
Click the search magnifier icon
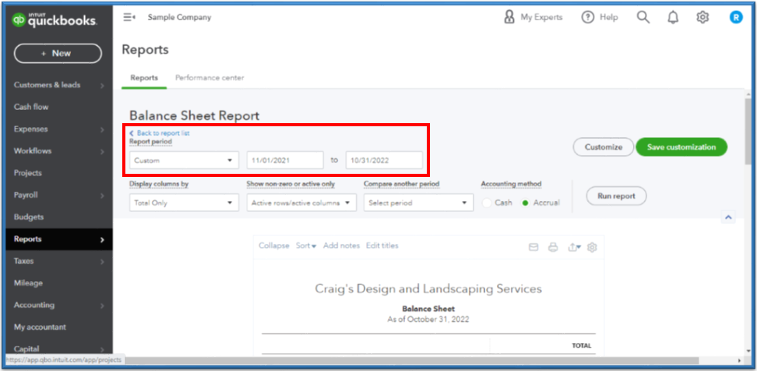(x=643, y=17)
